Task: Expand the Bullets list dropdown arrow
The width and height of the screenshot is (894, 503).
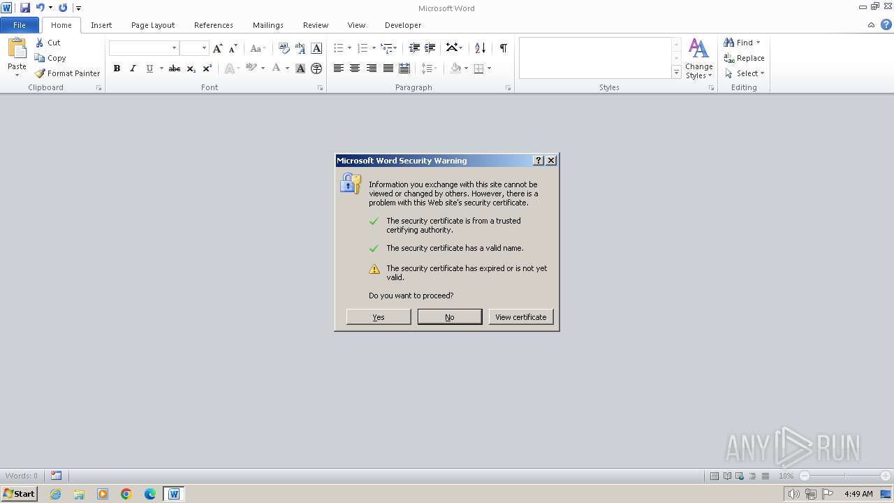Action: tap(349, 48)
